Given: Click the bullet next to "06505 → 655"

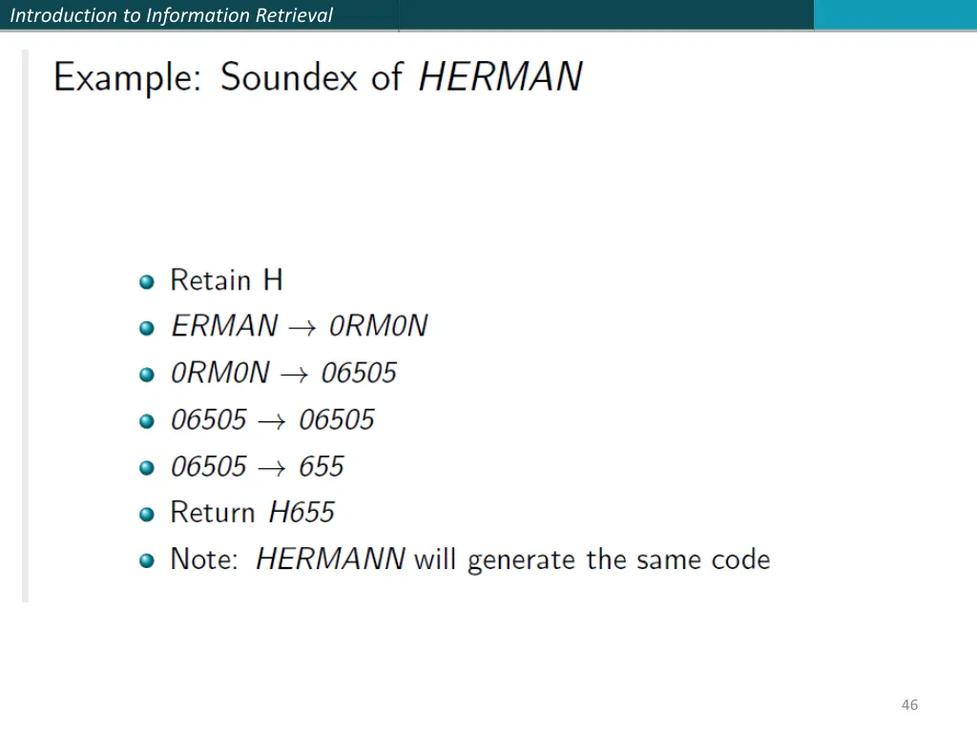Looking at the screenshot, I should (146, 468).
